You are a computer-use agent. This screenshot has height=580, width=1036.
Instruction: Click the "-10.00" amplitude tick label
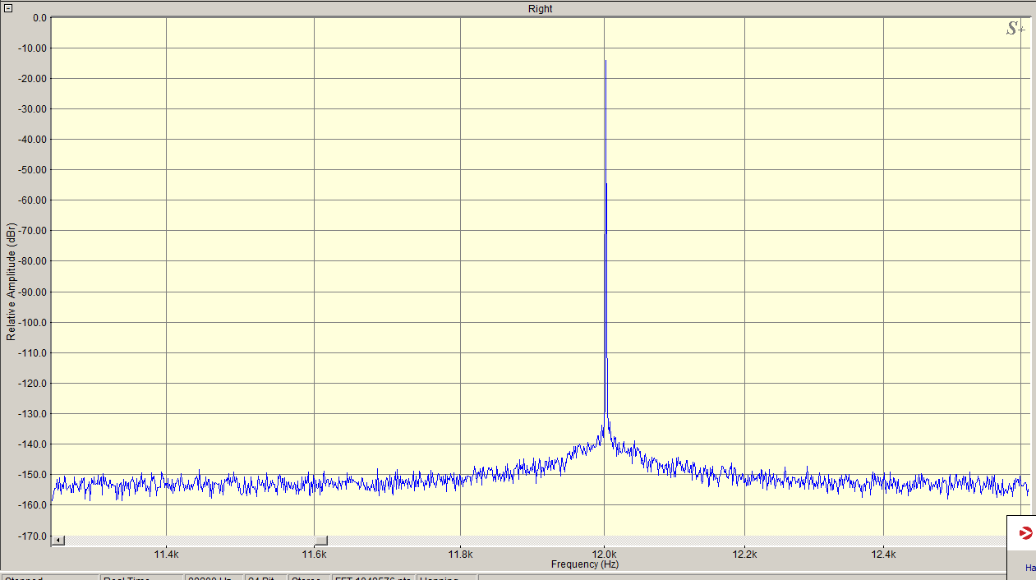tap(33, 48)
